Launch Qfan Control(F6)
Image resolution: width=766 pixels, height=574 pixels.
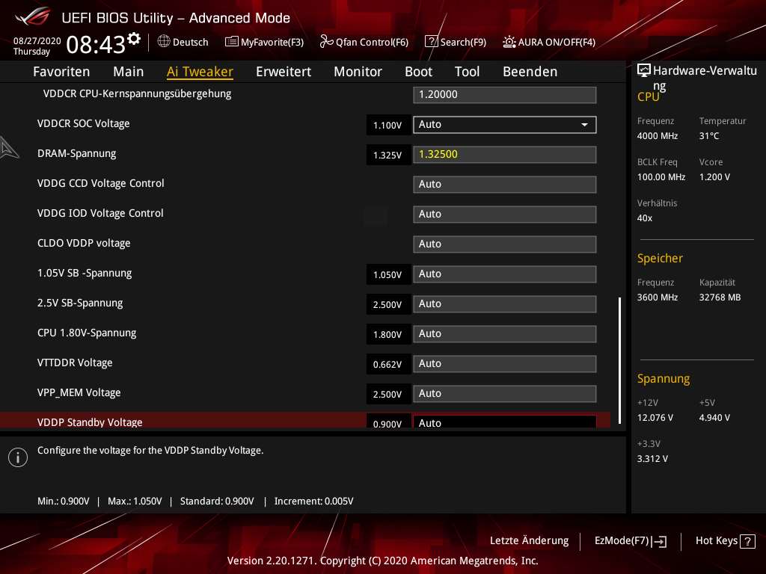click(x=364, y=42)
